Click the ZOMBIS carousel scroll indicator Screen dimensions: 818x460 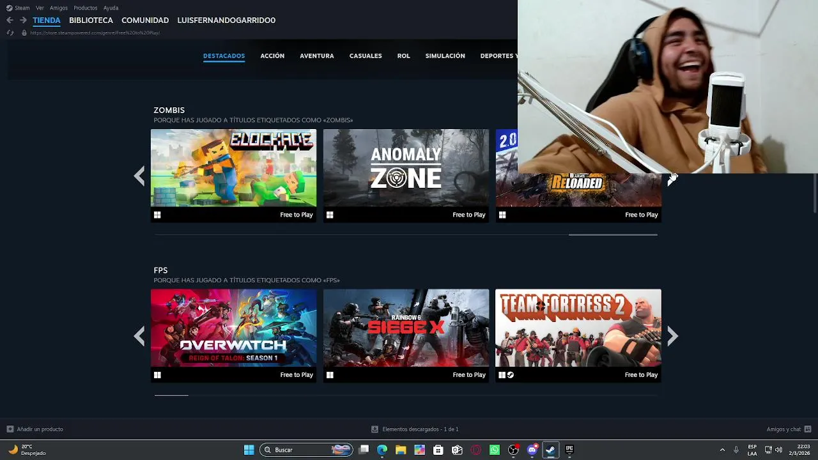613,234
